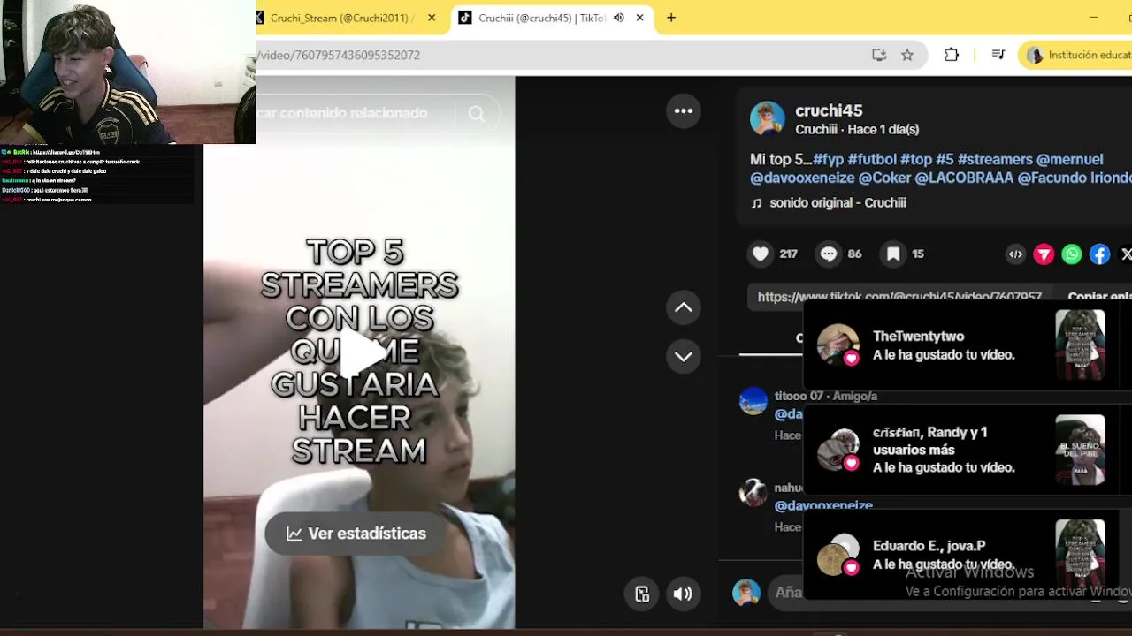Viewport: 1132px width, 636px height.
Task: Click the search magnifier icon
Action: coord(477,113)
